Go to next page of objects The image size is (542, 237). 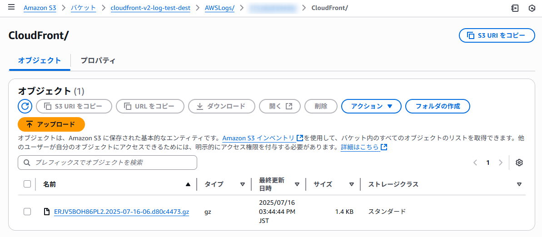click(500, 163)
